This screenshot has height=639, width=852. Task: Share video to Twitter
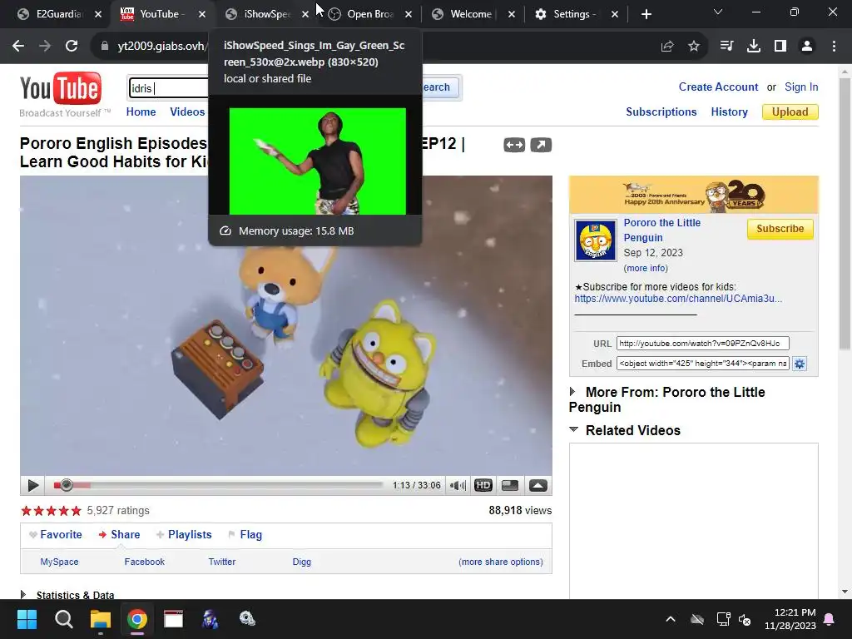(221, 562)
